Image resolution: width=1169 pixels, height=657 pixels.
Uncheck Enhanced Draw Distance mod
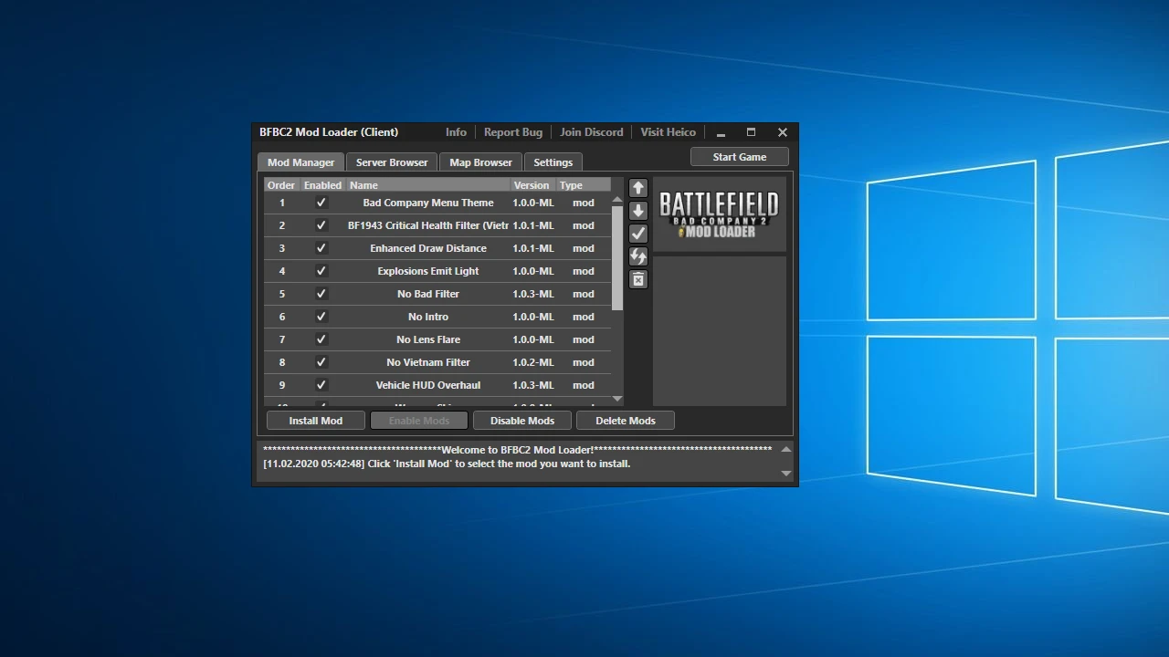coord(321,248)
